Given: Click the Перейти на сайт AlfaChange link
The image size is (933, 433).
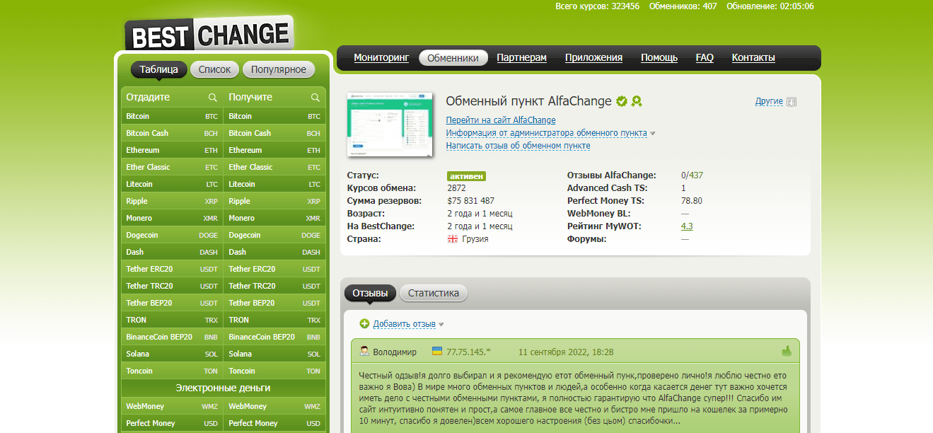Looking at the screenshot, I should point(500,120).
